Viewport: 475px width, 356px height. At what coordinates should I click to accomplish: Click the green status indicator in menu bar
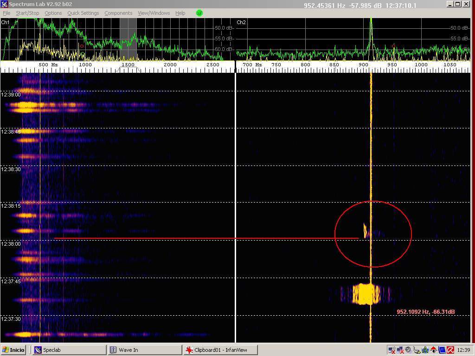click(x=199, y=13)
